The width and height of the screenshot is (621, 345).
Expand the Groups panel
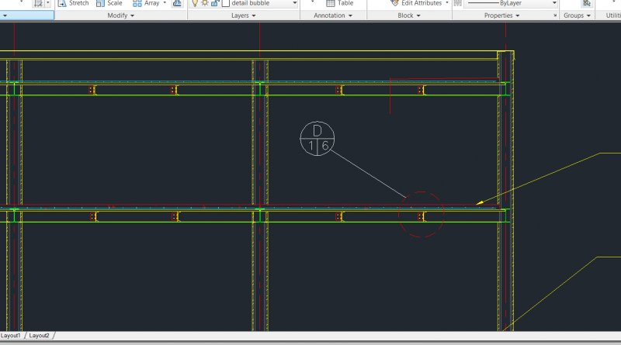coord(577,16)
